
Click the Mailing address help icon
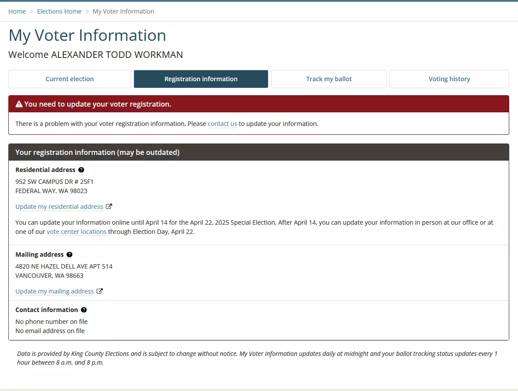pyautogui.click(x=69, y=255)
